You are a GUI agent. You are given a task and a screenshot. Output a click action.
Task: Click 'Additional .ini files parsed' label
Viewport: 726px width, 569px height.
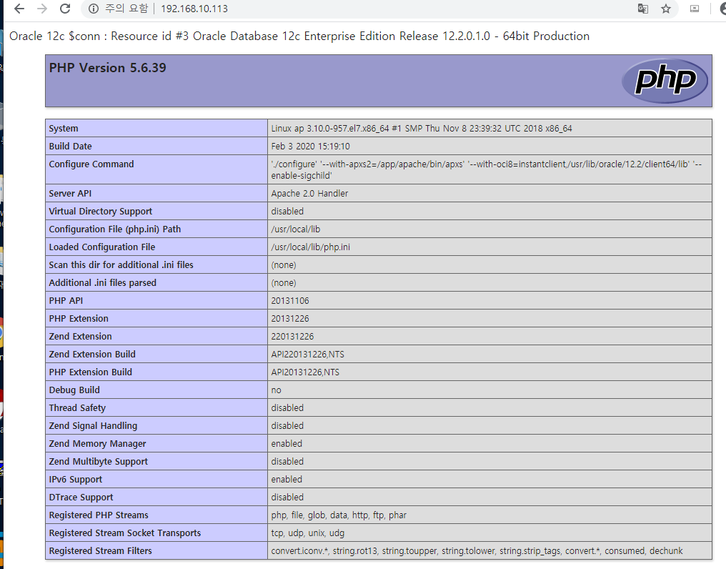click(x=103, y=282)
